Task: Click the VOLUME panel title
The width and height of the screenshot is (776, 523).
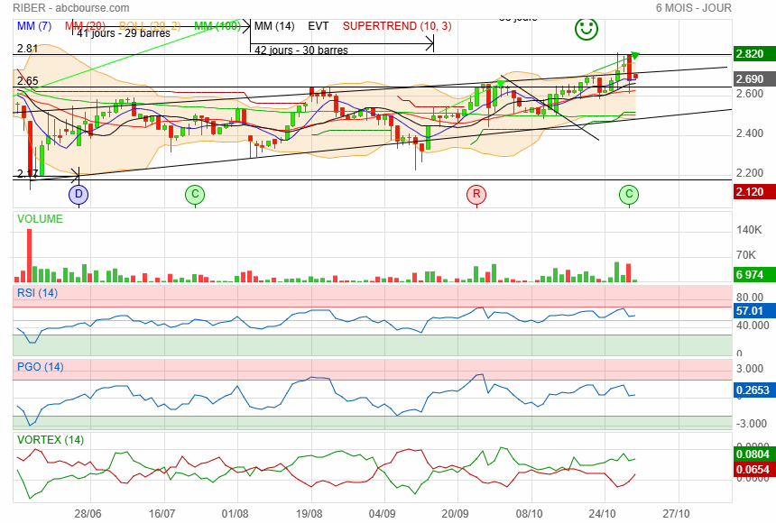Action: (x=40, y=219)
